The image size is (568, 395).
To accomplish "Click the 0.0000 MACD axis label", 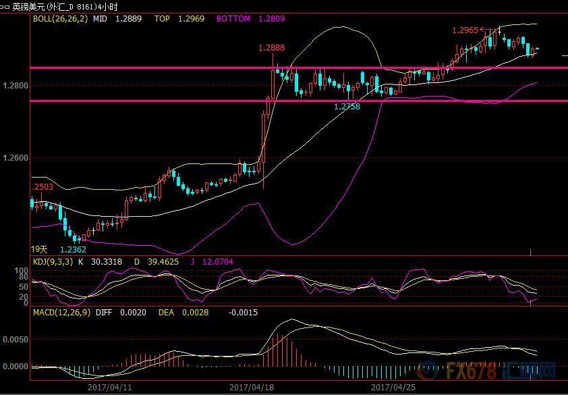I will tap(16, 367).
